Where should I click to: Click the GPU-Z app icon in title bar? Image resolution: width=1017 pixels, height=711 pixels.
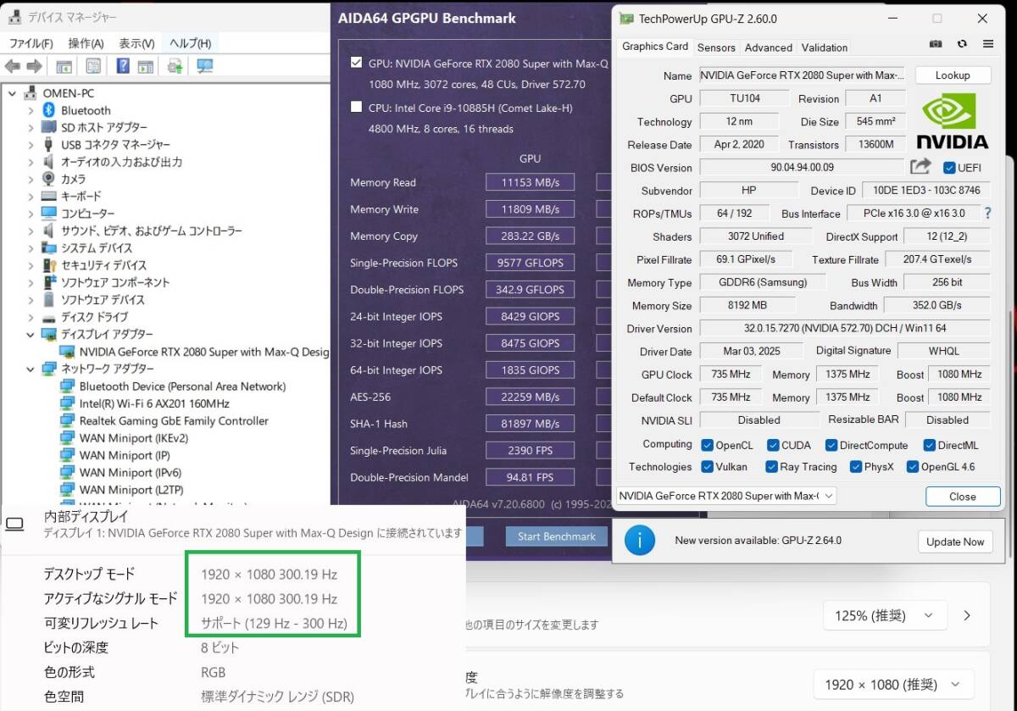(625, 19)
